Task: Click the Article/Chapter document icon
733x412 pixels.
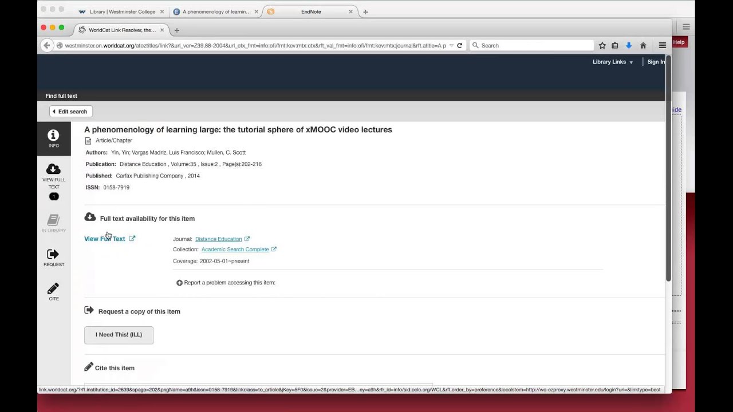Action: point(88,141)
